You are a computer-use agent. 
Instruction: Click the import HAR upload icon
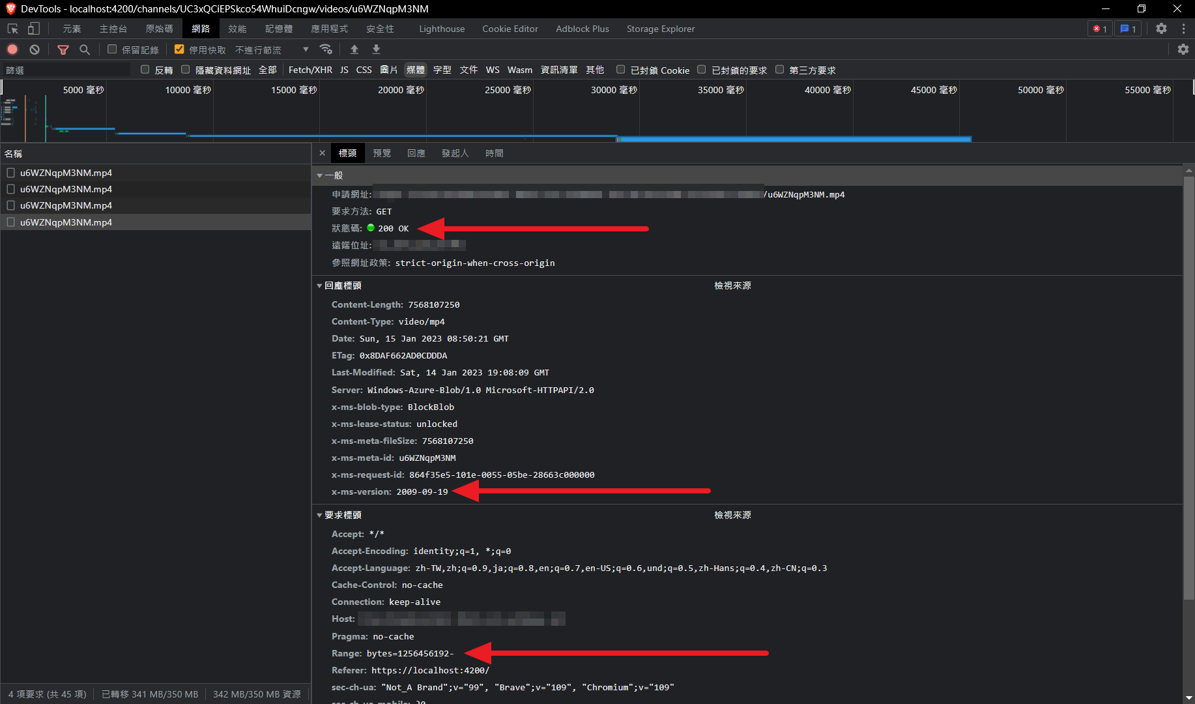(354, 50)
